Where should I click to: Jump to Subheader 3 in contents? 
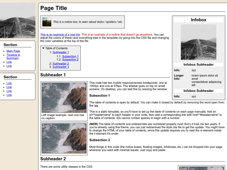(61, 67)
